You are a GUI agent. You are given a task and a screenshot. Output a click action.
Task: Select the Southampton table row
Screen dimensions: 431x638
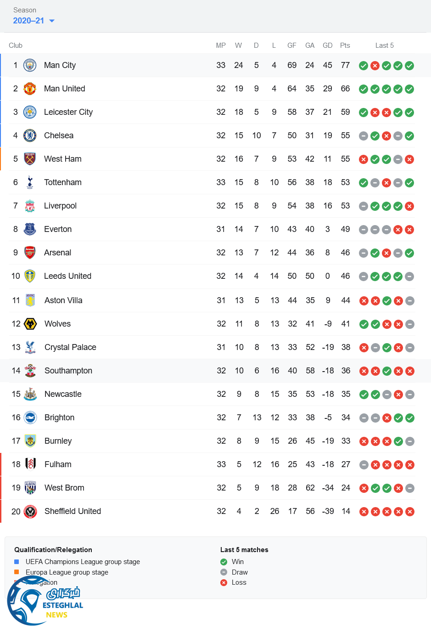215,371
